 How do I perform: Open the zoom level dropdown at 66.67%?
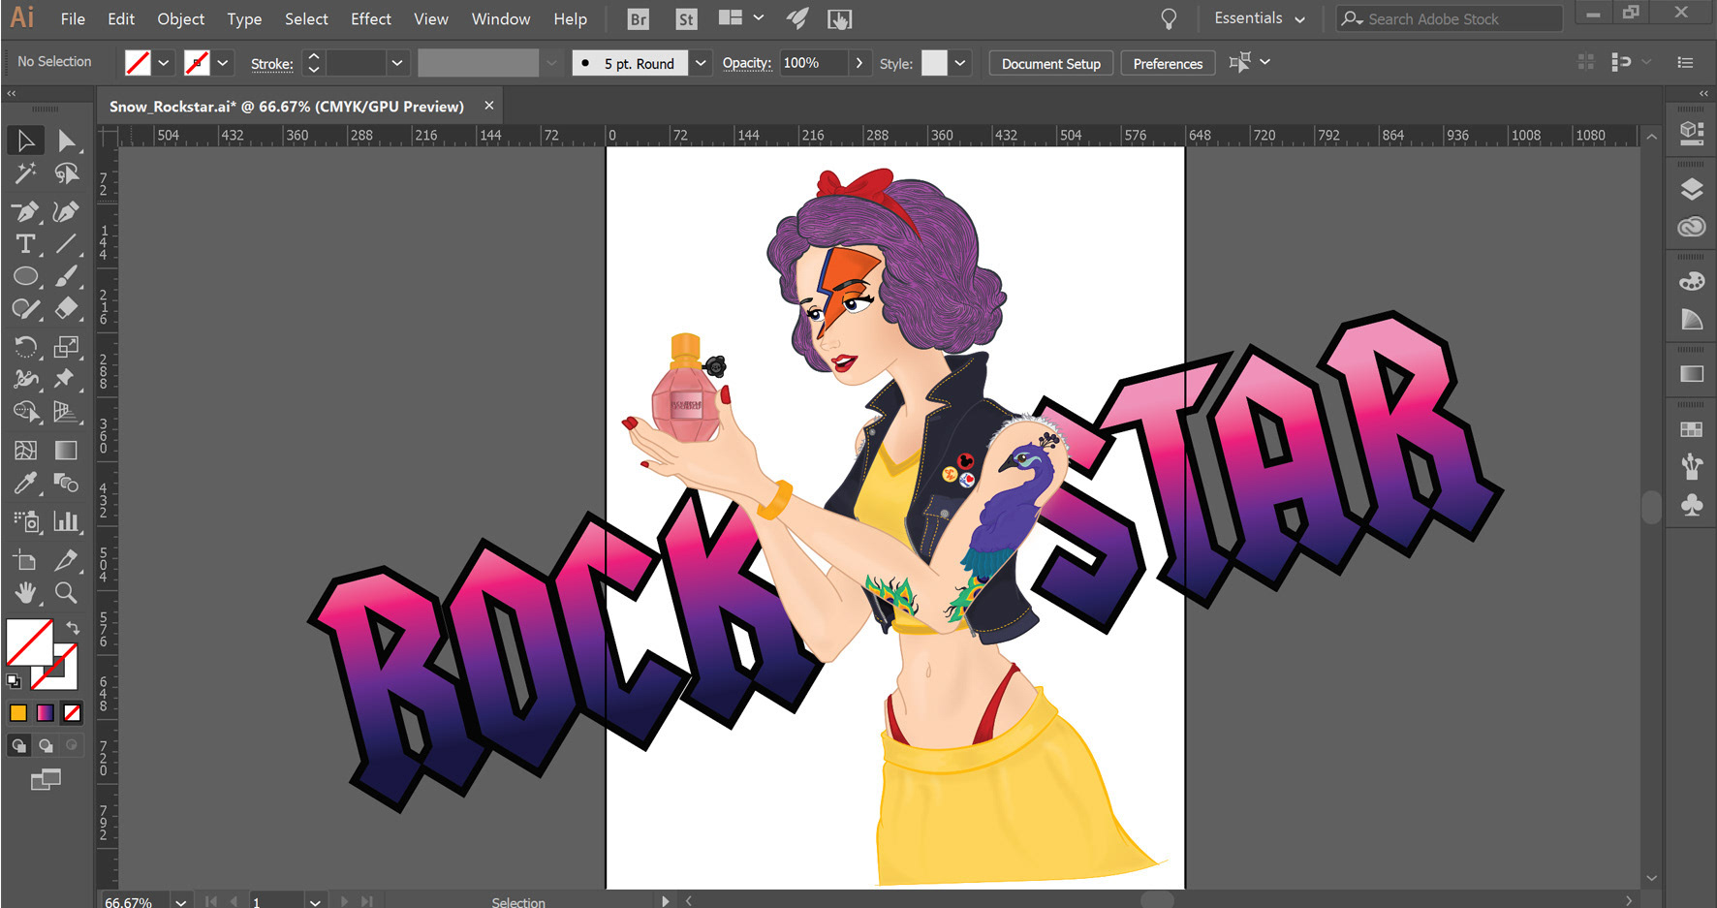180,901
